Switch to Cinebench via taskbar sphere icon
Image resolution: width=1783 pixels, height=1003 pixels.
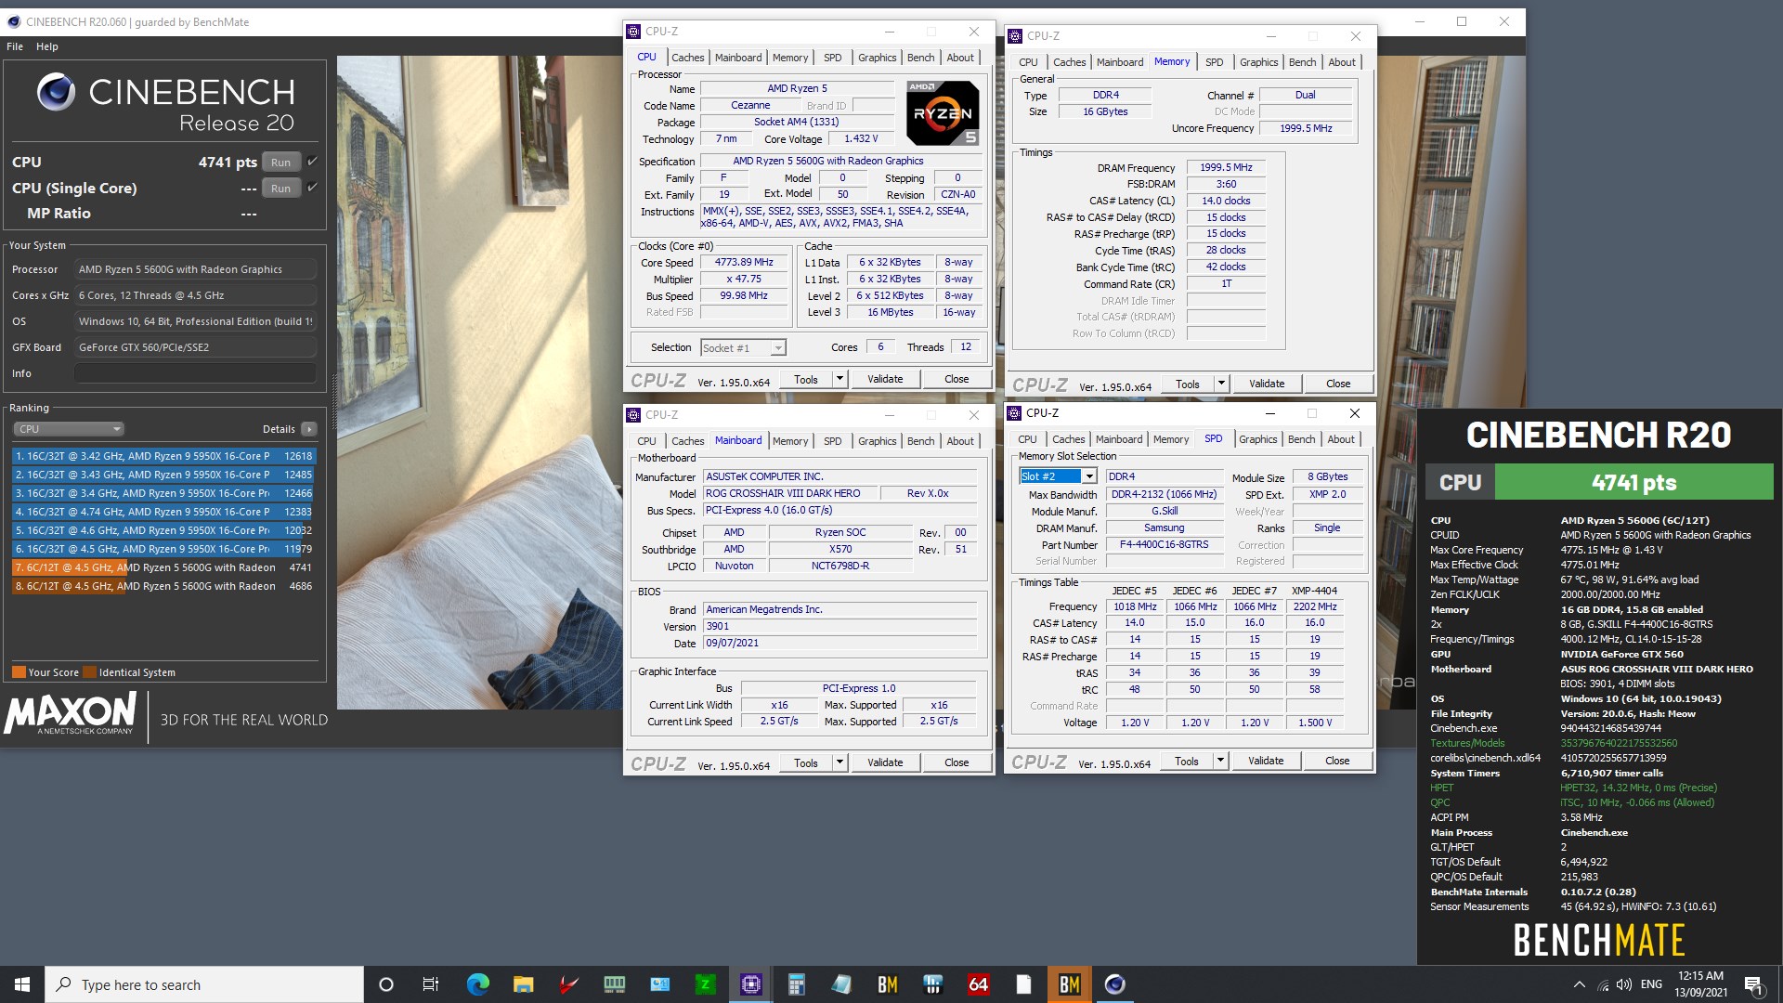[1114, 984]
